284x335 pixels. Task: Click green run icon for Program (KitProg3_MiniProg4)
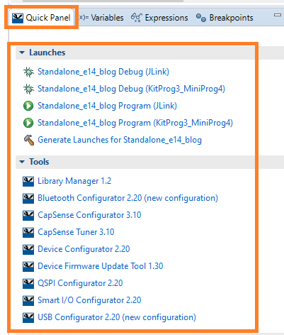click(28, 123)
